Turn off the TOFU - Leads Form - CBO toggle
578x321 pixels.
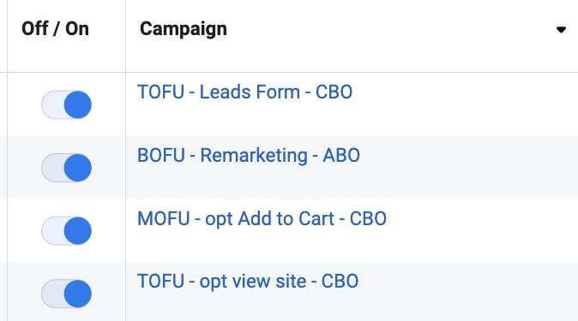[x=66, y=105]
